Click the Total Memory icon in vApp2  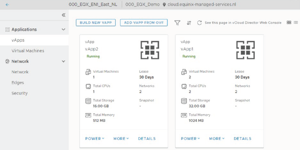88,115
